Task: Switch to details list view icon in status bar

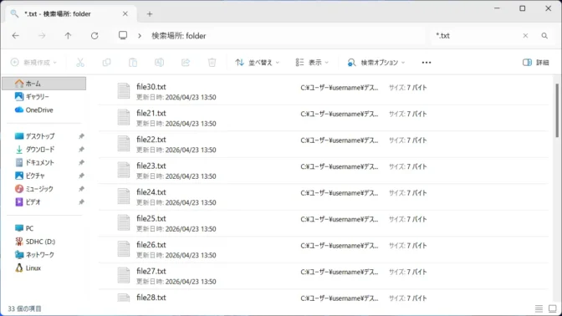Action: [539, 308]
